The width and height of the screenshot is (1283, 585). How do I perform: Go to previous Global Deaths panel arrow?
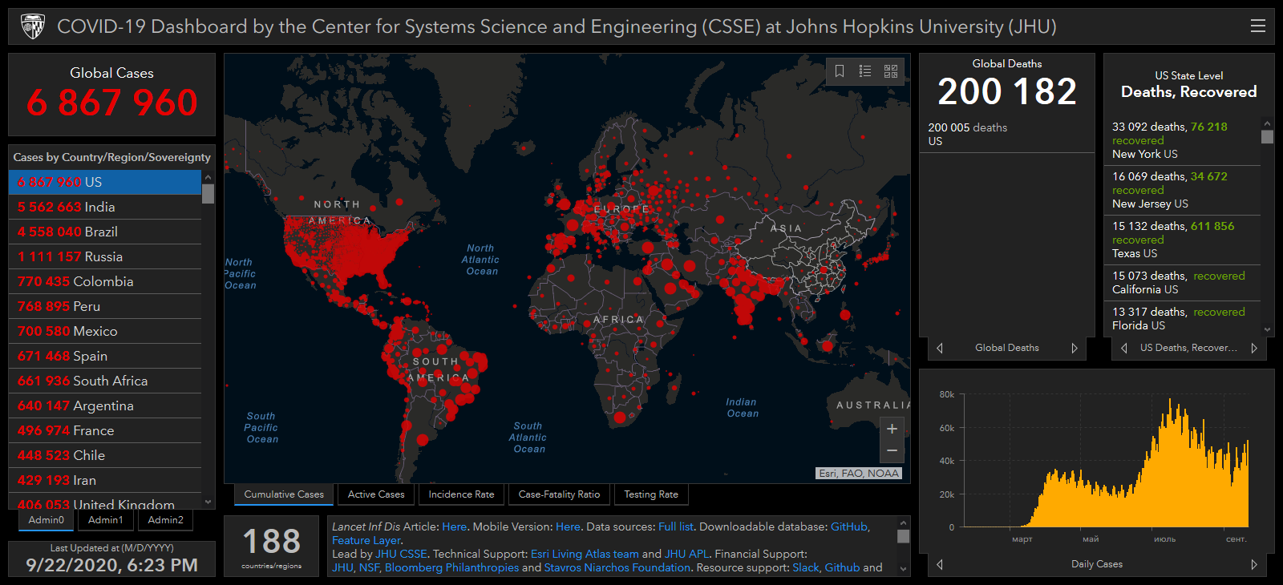coord(940,348)
